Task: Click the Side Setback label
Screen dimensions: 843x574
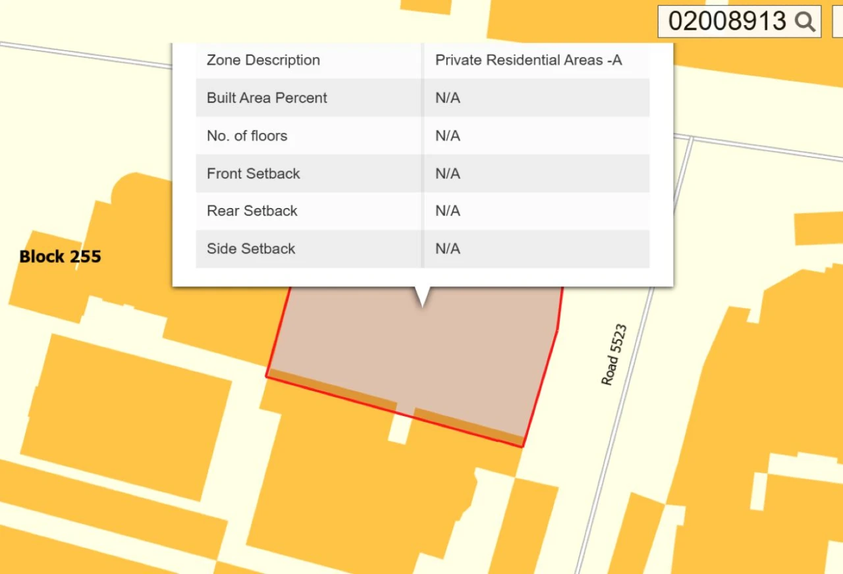Action: (251, 249)
